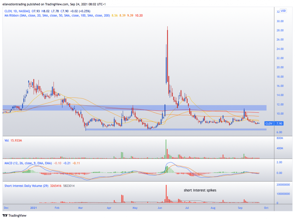Click the USD currency badge
This screenshot has width=295, height=220.
pos(283,11)
